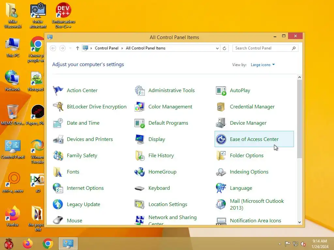The width and height of the screenshot is (334, 250).
Task: Click the Action Center flag tray icon
Action: [287, 244]
